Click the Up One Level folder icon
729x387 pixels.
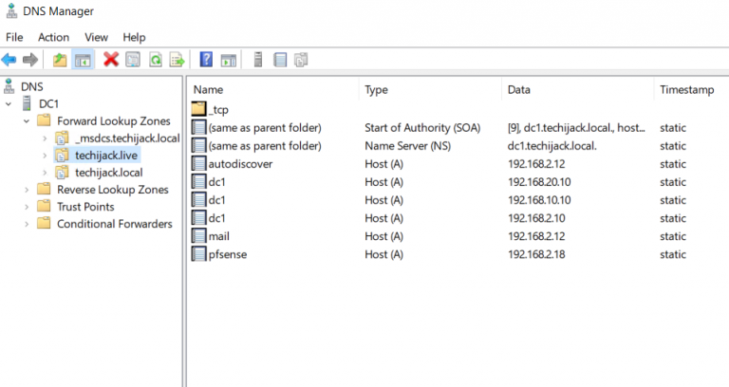coord(60,60)
